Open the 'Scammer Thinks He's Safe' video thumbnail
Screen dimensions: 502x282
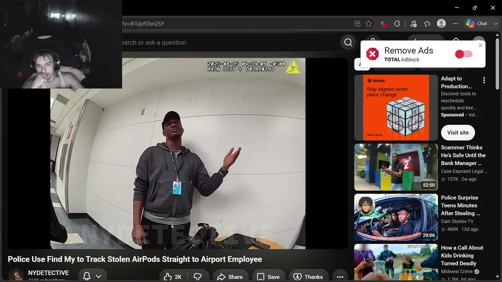coord(396,167)
